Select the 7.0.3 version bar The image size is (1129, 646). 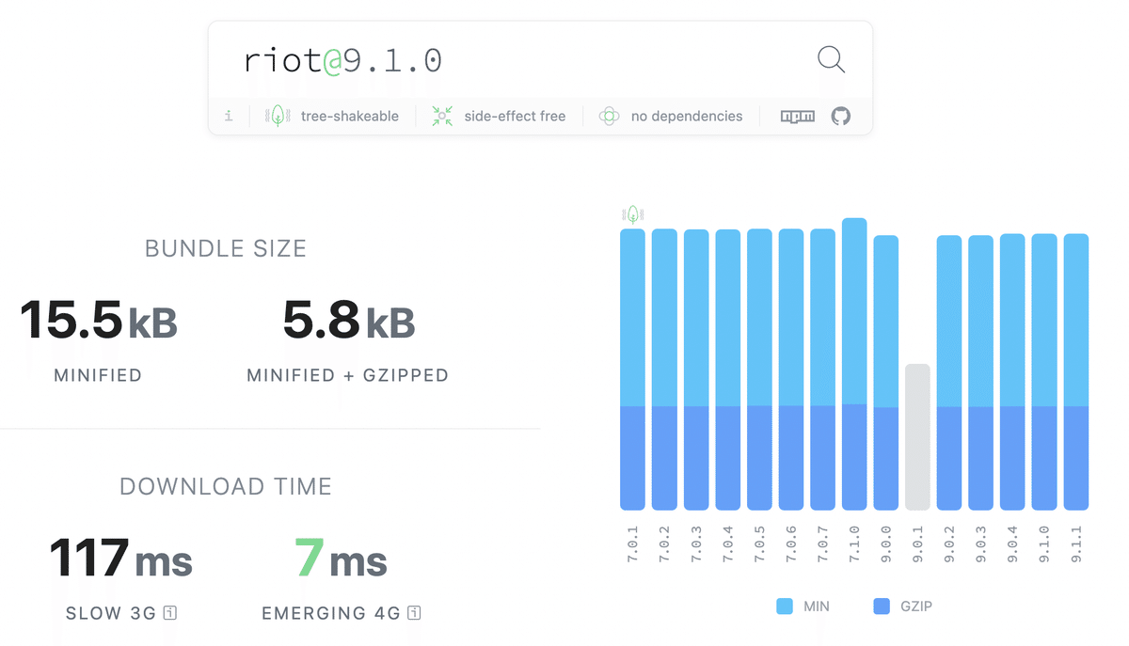click(x=696, y=370)
